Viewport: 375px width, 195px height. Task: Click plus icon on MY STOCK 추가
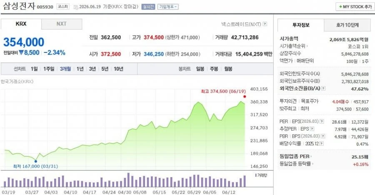(x=340, y=7)
